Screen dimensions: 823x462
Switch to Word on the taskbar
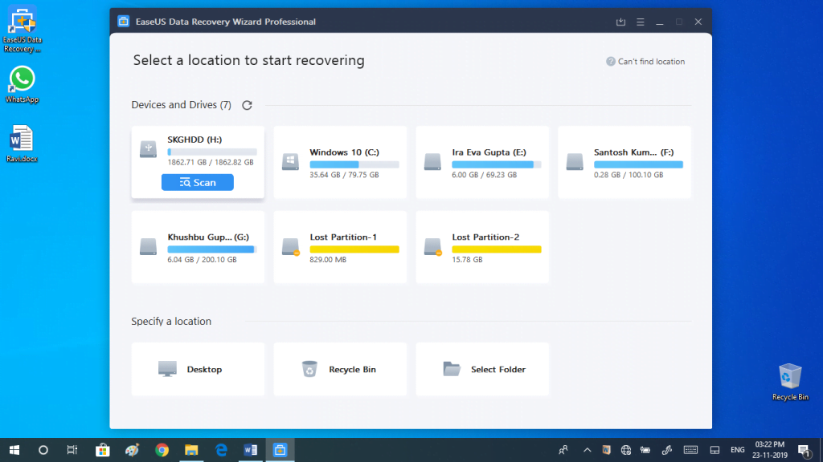[251, 450]
